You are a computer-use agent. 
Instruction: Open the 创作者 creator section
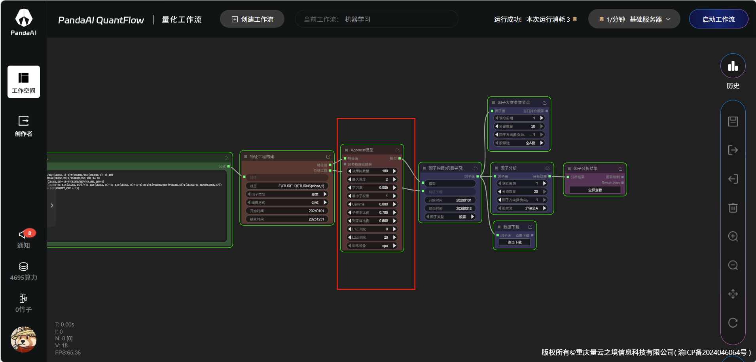pyautogui.click(x=24, y=126)
